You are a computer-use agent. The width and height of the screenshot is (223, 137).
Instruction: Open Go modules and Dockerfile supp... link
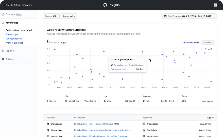(129, 65)
